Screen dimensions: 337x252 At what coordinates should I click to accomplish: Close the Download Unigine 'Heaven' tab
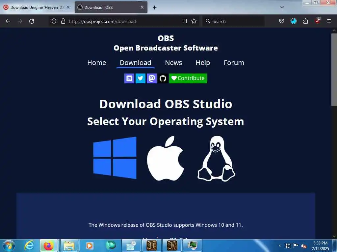point(68,7)
